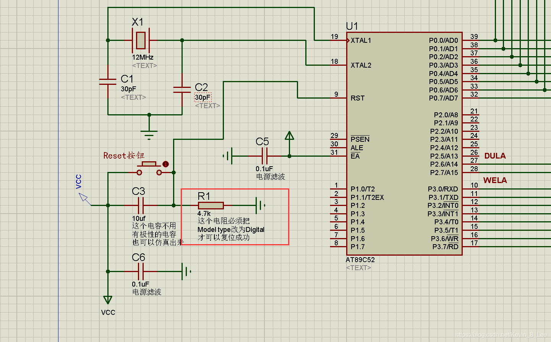The height and width of the screenshot is (342, 551).
Task: Click the Reset push button component
Action: click(x=149, y=169)
